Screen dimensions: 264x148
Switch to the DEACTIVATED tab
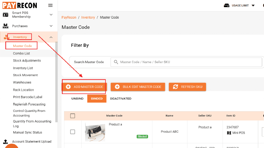[121, 99]
